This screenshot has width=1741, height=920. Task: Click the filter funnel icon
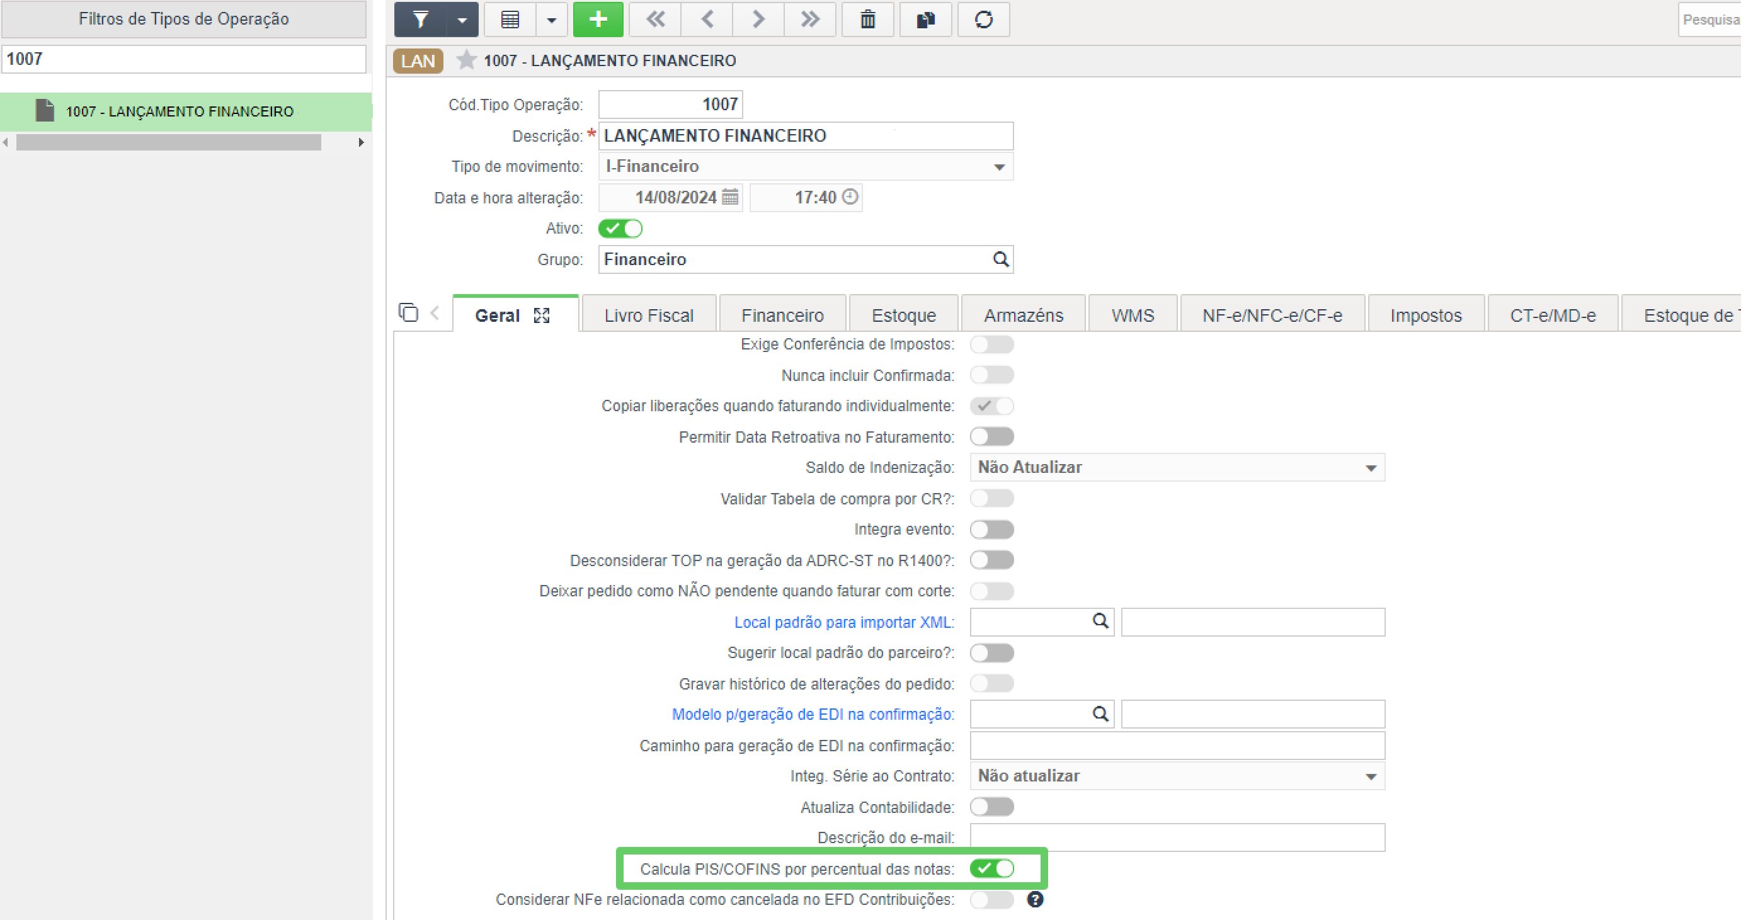click(x=420, y=20)
